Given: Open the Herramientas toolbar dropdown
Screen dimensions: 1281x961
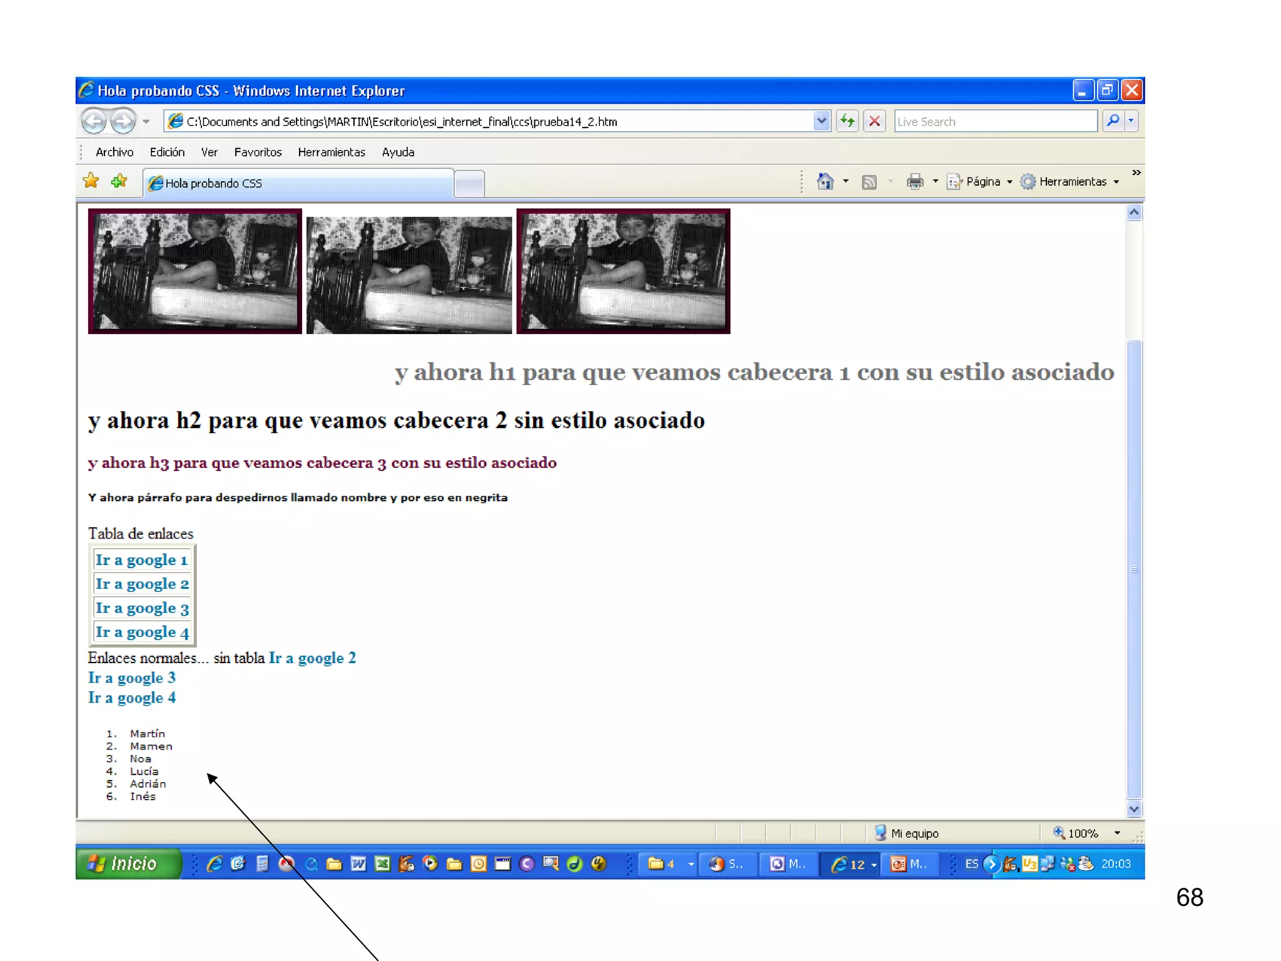Looking at the screenshot, I should 1072,181.
